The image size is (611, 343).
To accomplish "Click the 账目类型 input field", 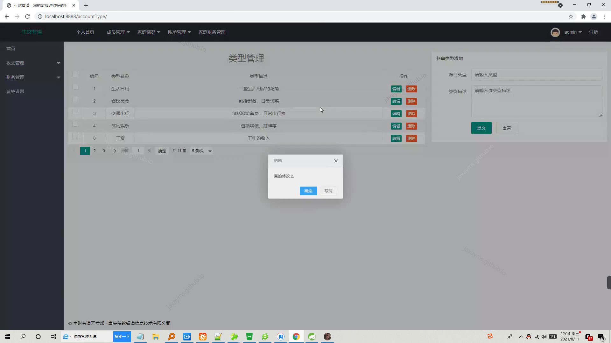I will 537,75.
